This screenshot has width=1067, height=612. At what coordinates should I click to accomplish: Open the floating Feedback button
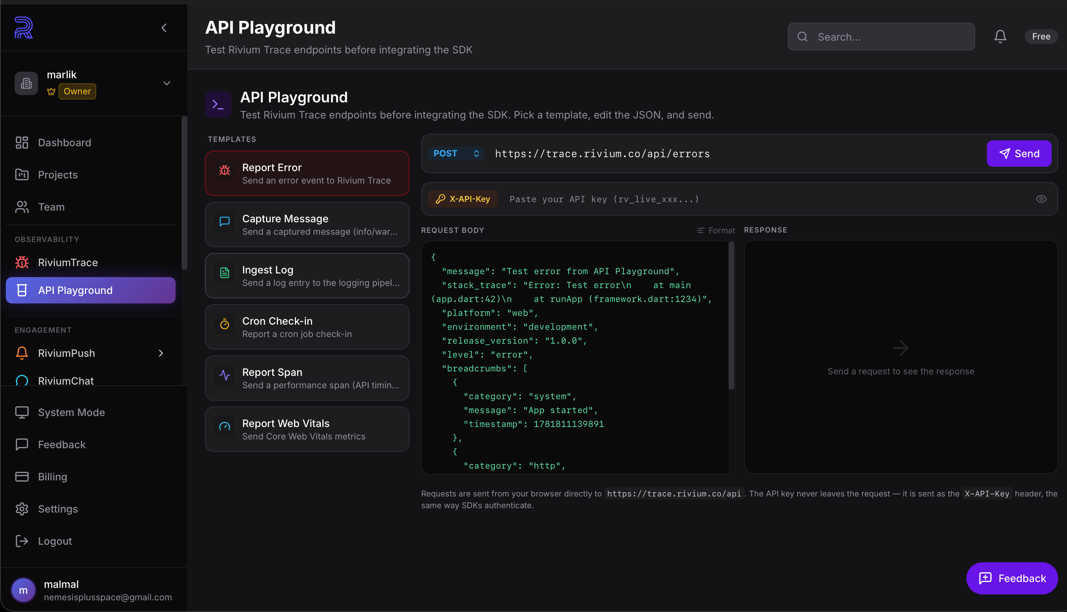point(1012,578)
